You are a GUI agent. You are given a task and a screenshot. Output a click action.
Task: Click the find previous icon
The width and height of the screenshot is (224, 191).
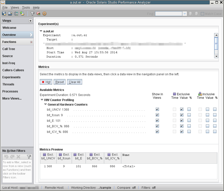(190, 14)
